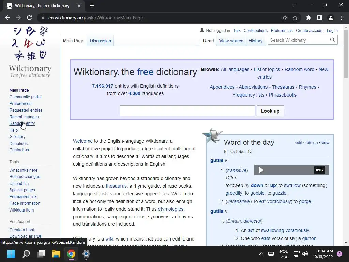Open the Random entry sidebar link
This screenshot has width=349, height=262.
pos(22,123)
